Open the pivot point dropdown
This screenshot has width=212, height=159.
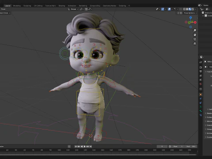[x=82, y=9]
